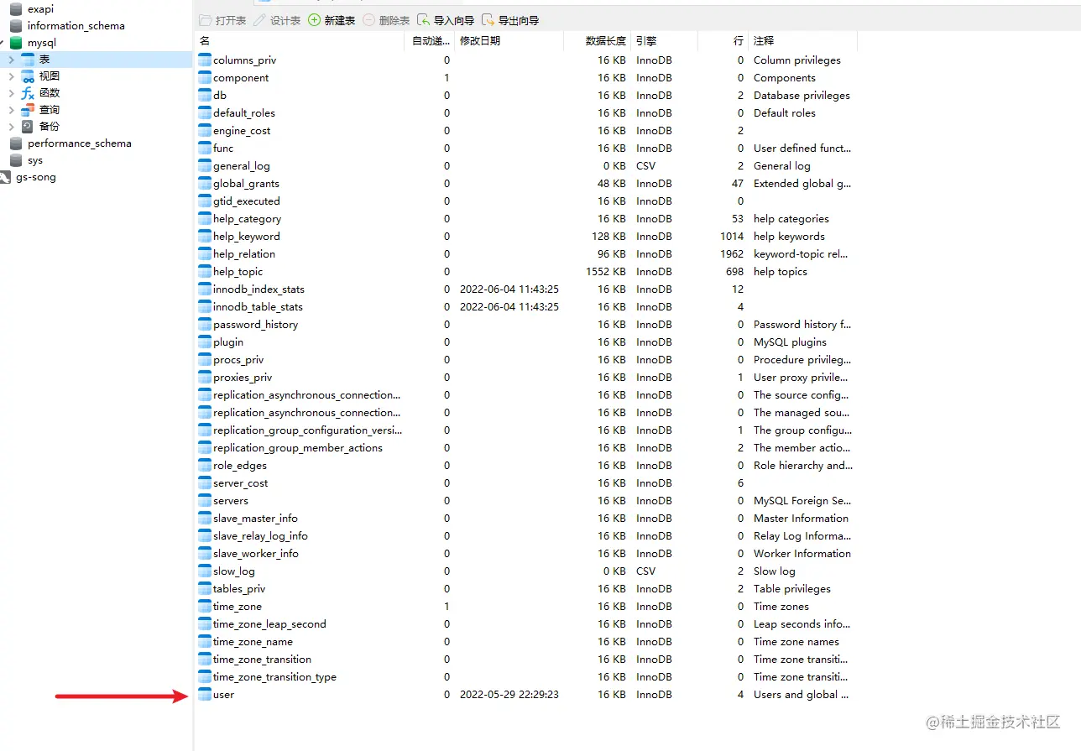Screen dimensions: 1081x751
Task: Click the information_schema database icon
Action: pyautogui.click(x=16, y=25)
